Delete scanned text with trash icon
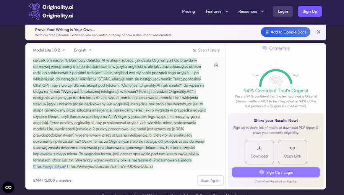344x195 pixels. [216, 65]
